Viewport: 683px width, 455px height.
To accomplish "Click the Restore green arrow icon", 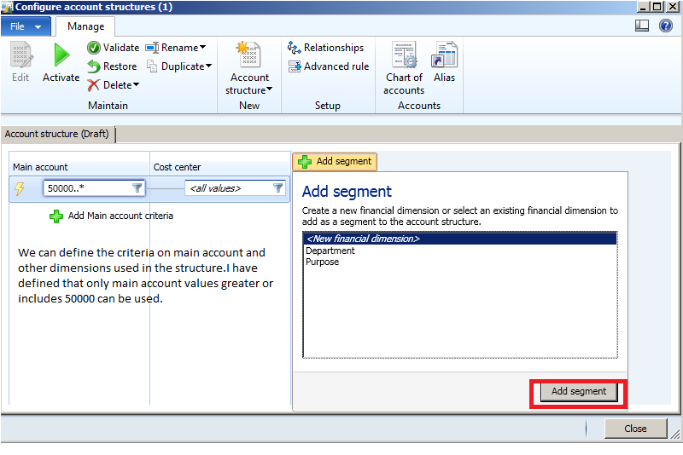I will [93, 66].
